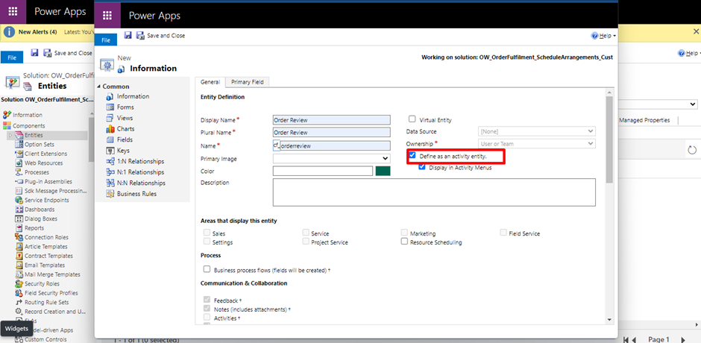
Task: Click the Description text area
Action: tap(434, 192)
